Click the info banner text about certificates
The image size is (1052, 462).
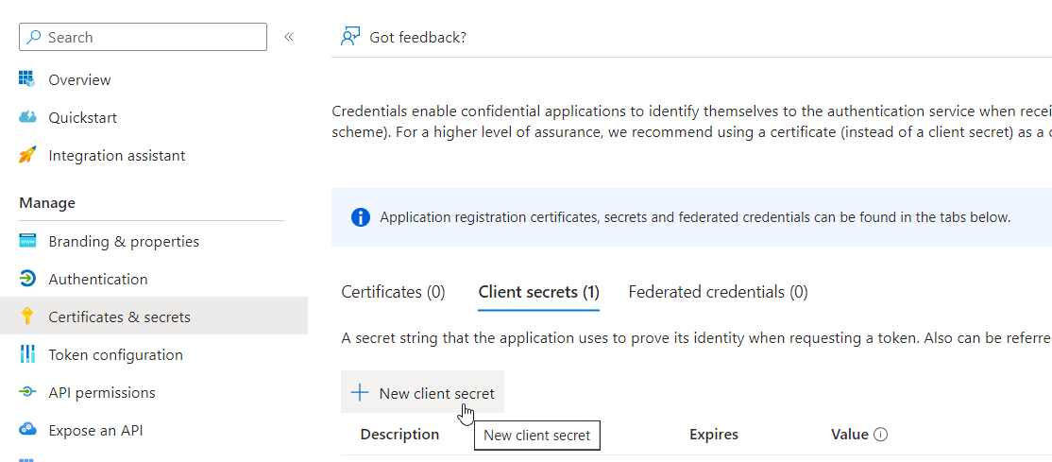[695, 217]
